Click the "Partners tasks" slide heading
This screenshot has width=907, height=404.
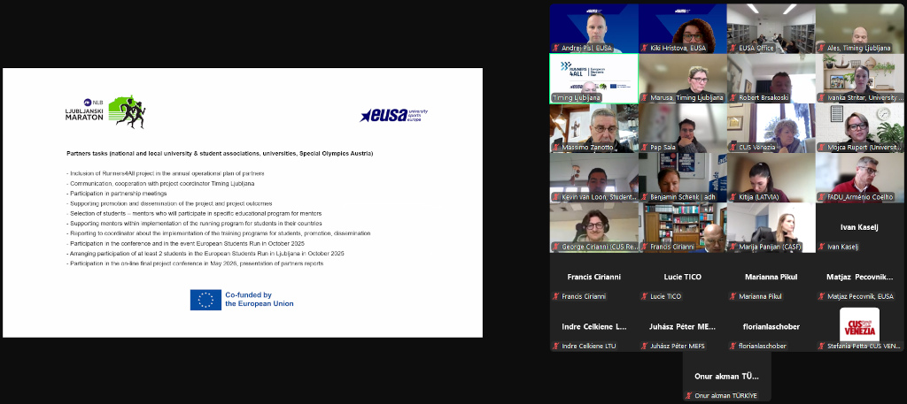[220, 154]
